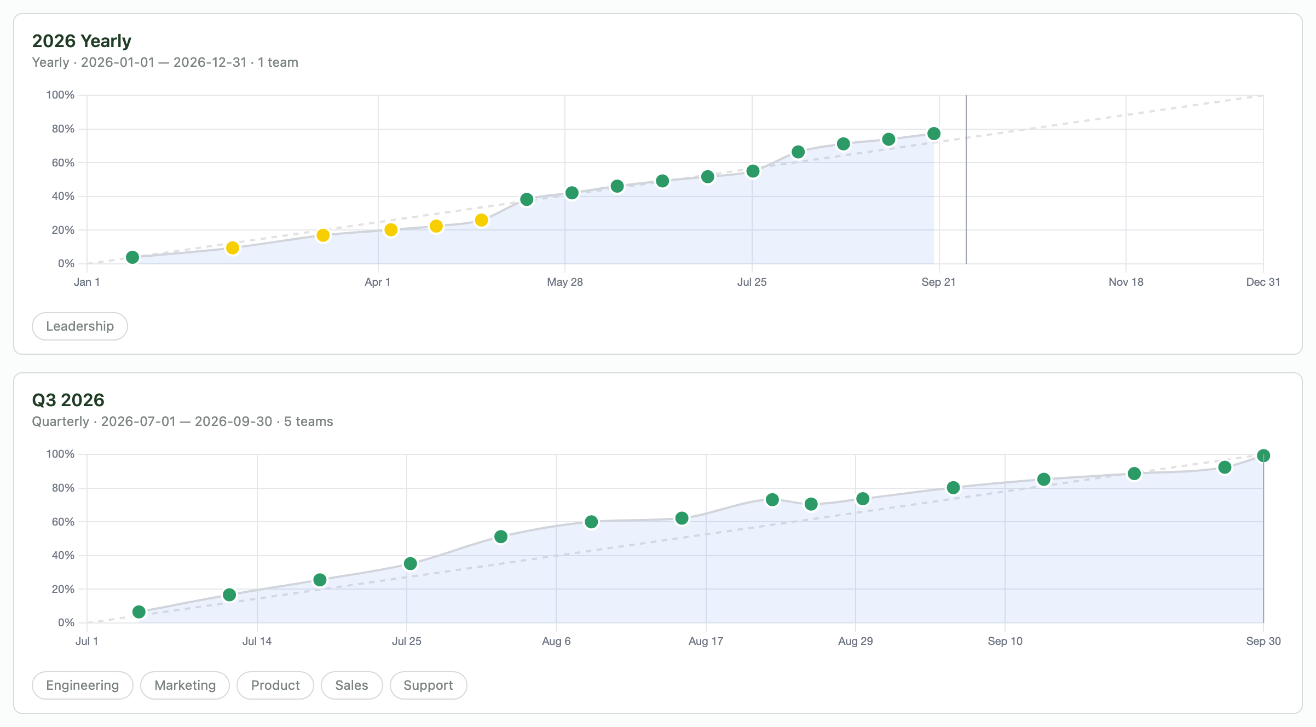Select green point on Jul 25 gridline, Yearly chart
Screen dimensions: 1316x727
[753, 171]
